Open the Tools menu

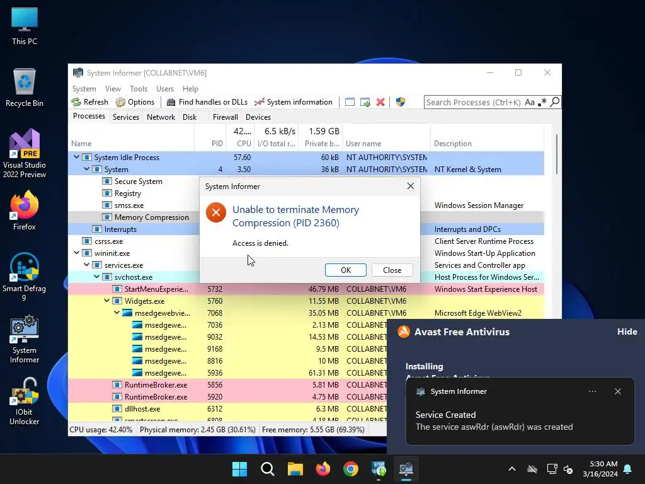139,89
